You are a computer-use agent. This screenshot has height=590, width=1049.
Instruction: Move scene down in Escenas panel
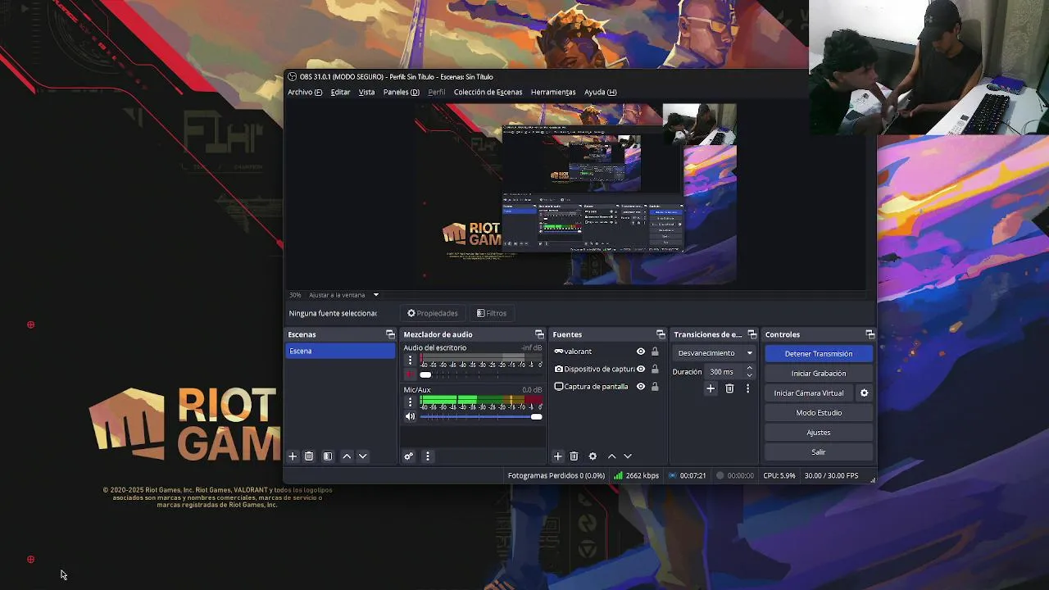point(363,456)
